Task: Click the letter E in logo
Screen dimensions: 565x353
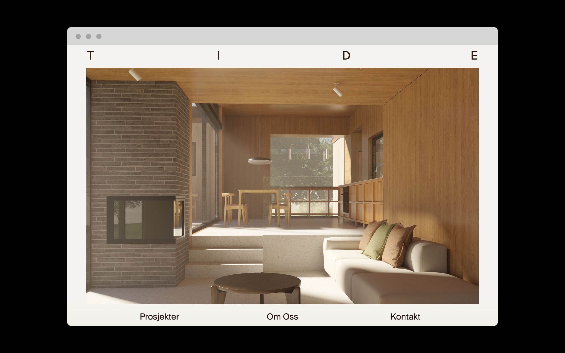Action: point(474,56)
